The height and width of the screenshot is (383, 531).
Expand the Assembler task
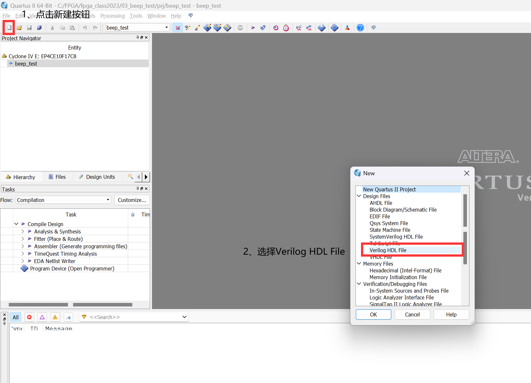coord(23,246)
